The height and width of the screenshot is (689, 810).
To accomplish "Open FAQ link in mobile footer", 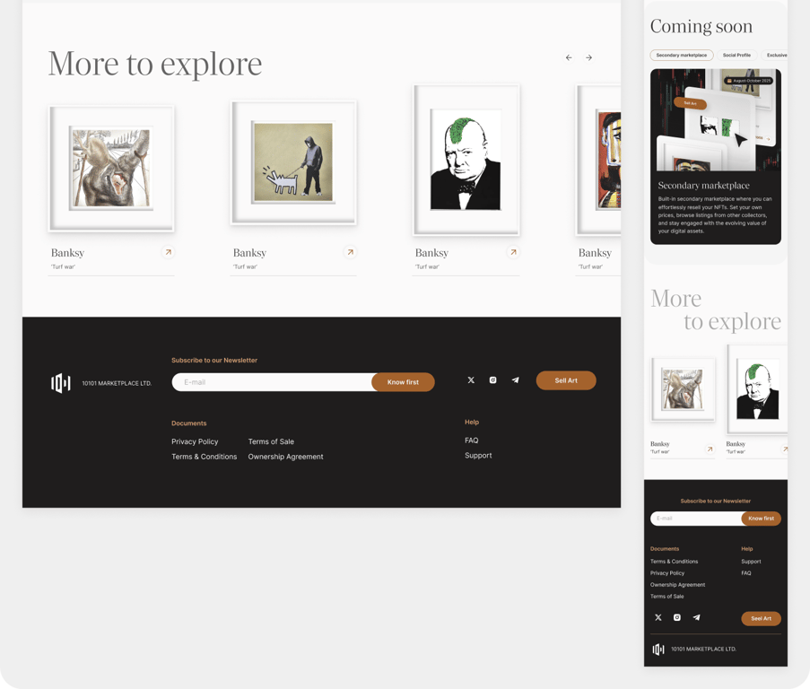I will [x=746, y=573].
